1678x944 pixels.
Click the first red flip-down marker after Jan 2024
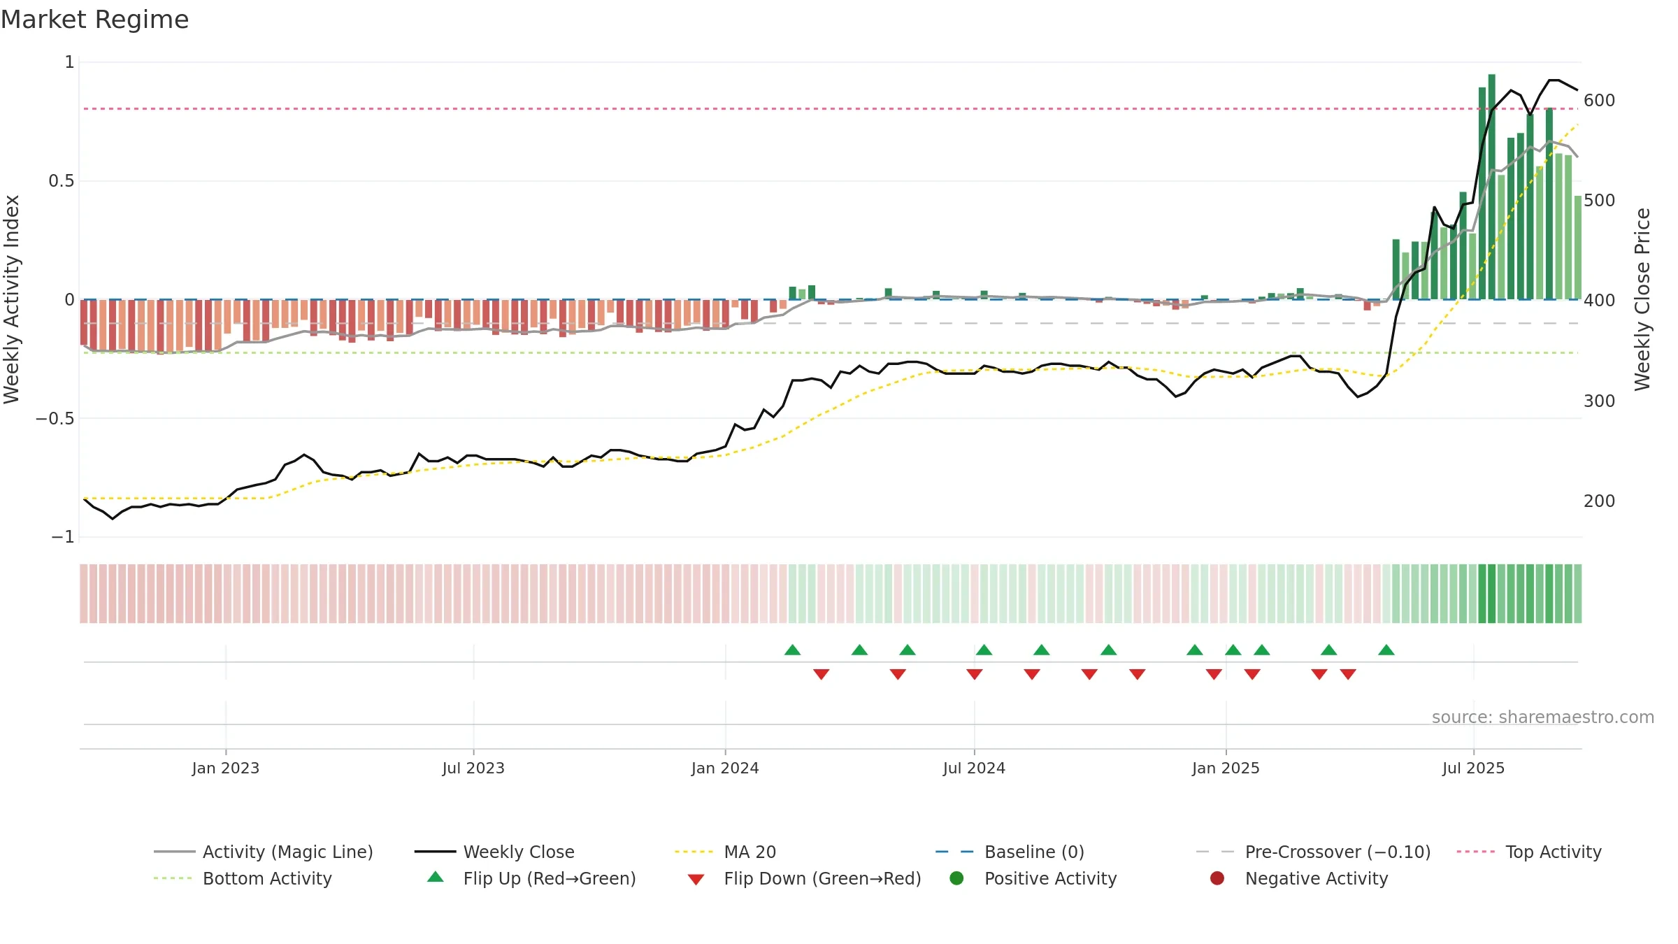coord(822,674)
